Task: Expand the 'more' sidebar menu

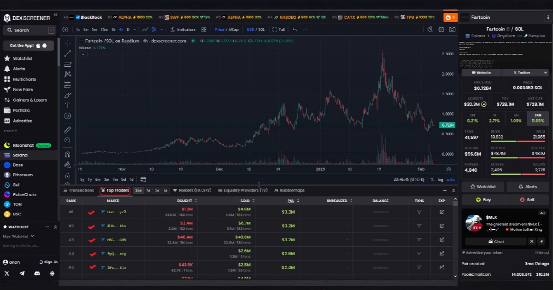Action: [10, 131]
